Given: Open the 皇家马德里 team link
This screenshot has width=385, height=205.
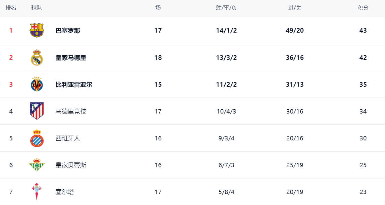Looking at the screenshot, I should (x=71, y=58).
